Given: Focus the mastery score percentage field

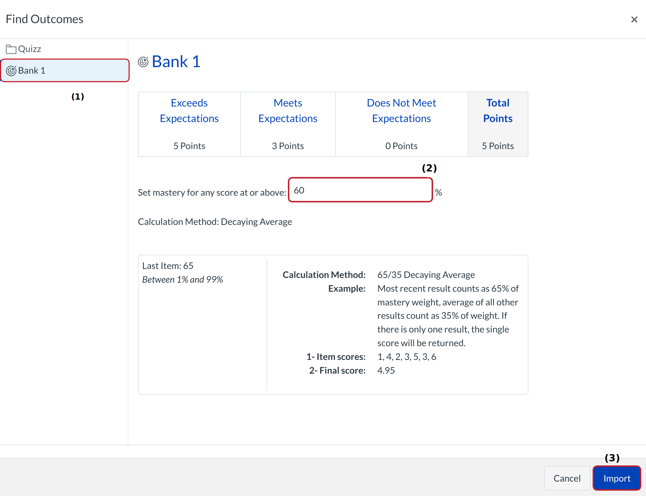Looking at the screenshot, I should tap(360, 190).
